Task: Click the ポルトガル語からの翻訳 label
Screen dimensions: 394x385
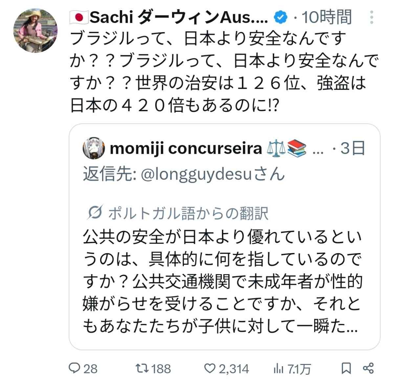Action: [x=188, y=213]
